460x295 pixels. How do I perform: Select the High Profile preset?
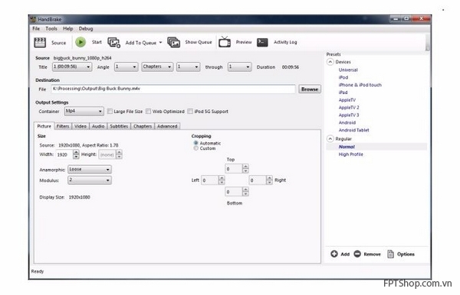350,154
